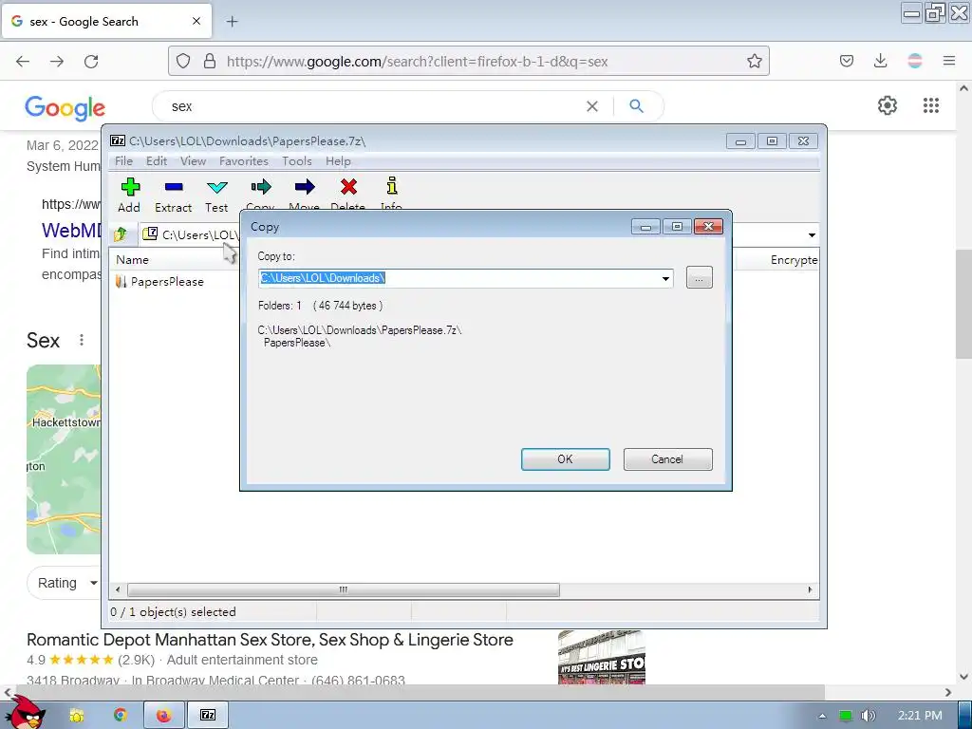The width and height of the screenshot is (972, 729).
Task: Open Firefox hamburger application menu
Action: pyautogui.click(x=949, y=61)
